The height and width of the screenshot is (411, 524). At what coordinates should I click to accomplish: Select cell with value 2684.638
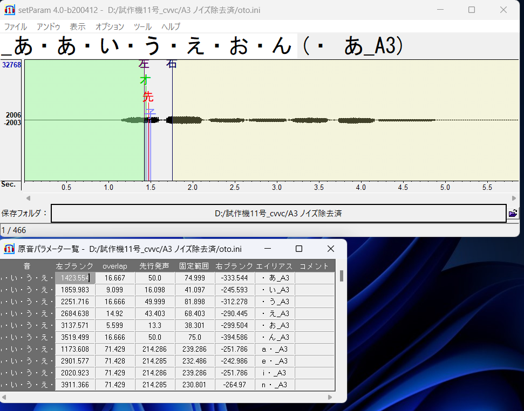tap(75, 313)
